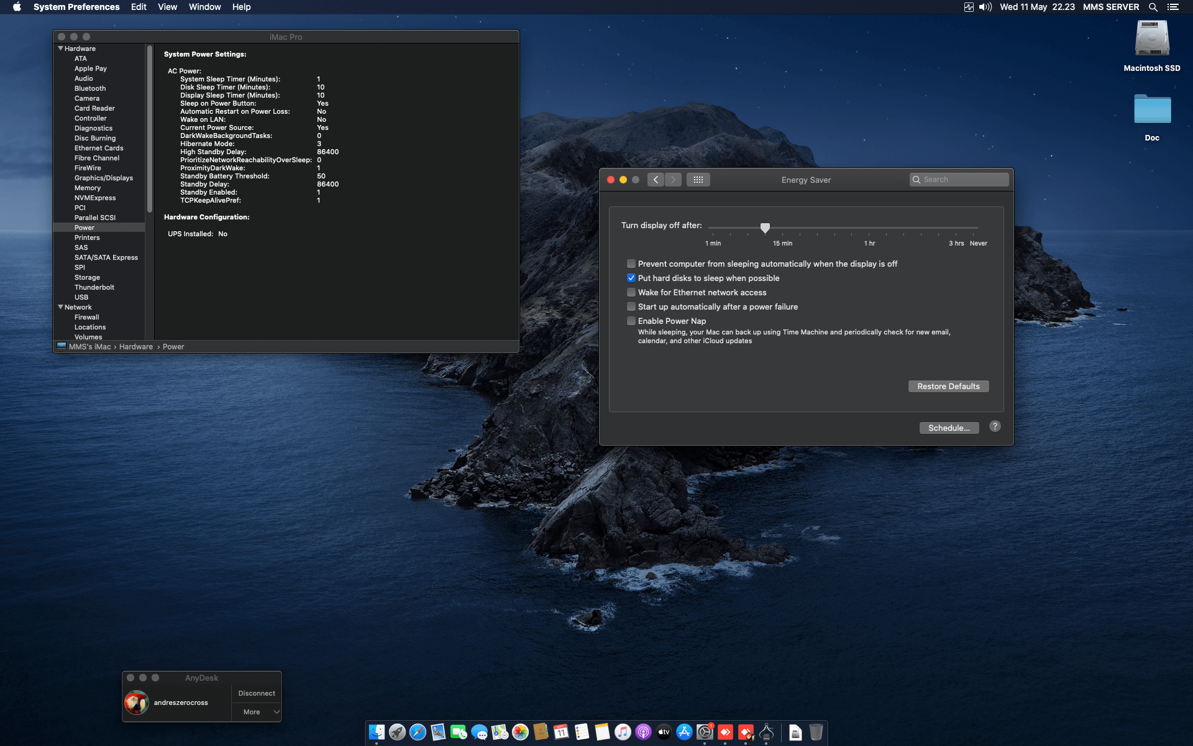Expand the More options in AnyDesk

point(257,712)
